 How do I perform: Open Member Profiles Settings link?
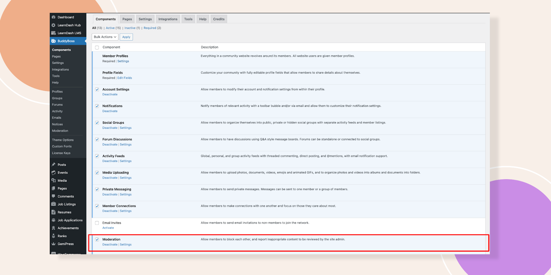123,61
